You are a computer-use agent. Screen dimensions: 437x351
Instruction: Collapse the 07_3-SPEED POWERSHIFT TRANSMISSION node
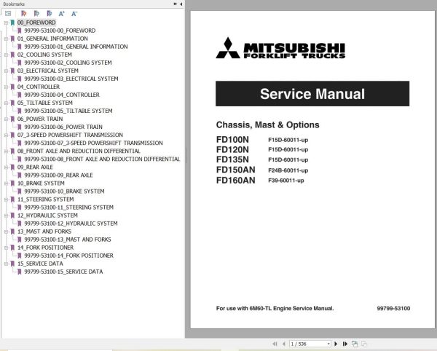(x=6, y=135)
